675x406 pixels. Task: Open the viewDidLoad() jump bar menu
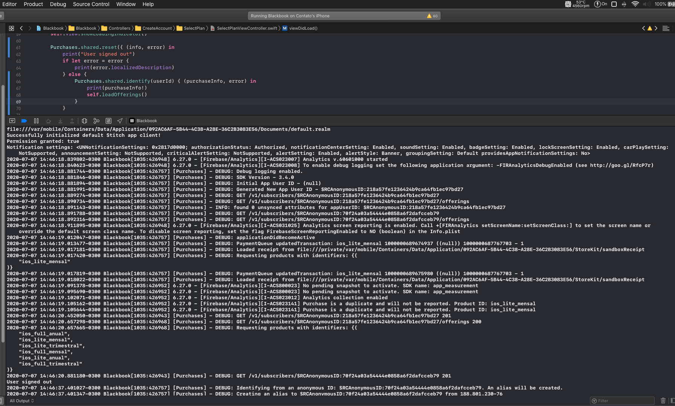click(x=303, y=28)
